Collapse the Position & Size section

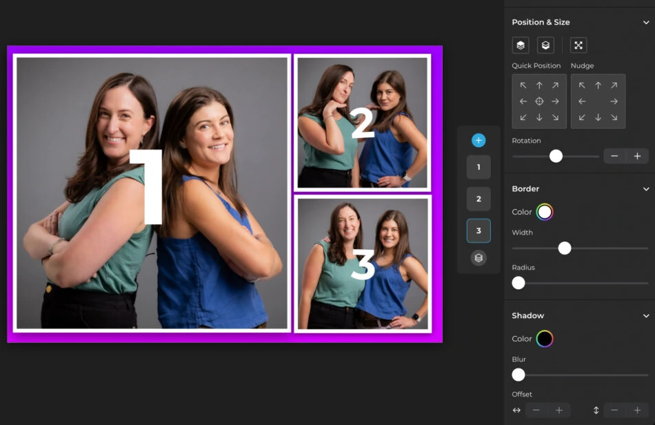[x=646, y=22]
